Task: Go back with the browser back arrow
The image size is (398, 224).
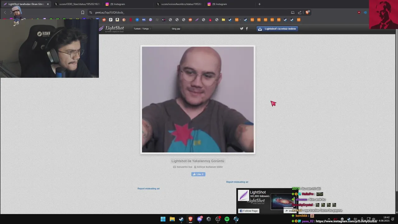Action: pos(5,12)
